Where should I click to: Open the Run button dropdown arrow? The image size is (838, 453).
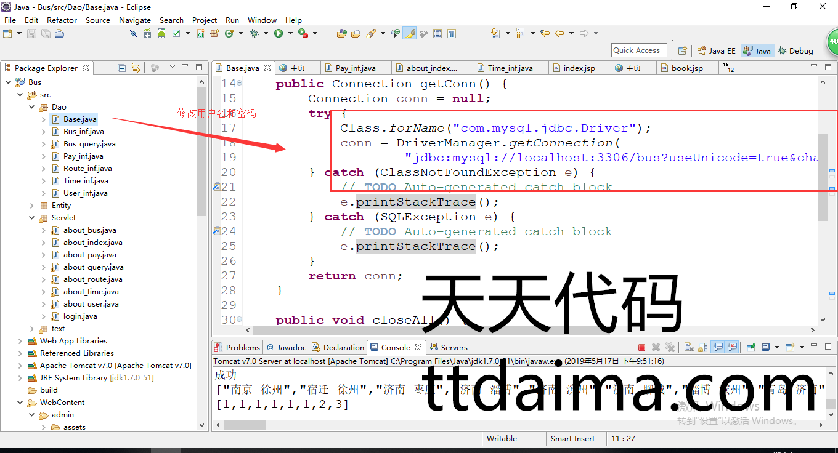[x=289, y=33]
